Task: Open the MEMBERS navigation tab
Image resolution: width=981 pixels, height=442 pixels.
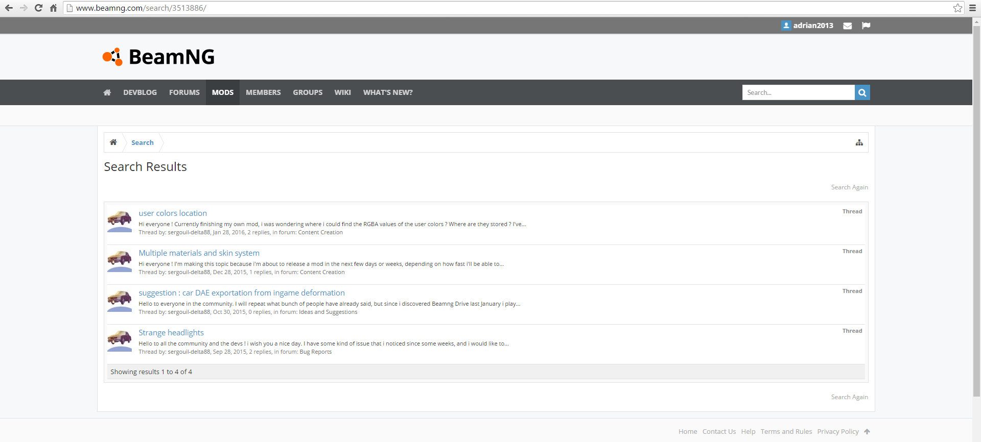Action: coord(263,92)
